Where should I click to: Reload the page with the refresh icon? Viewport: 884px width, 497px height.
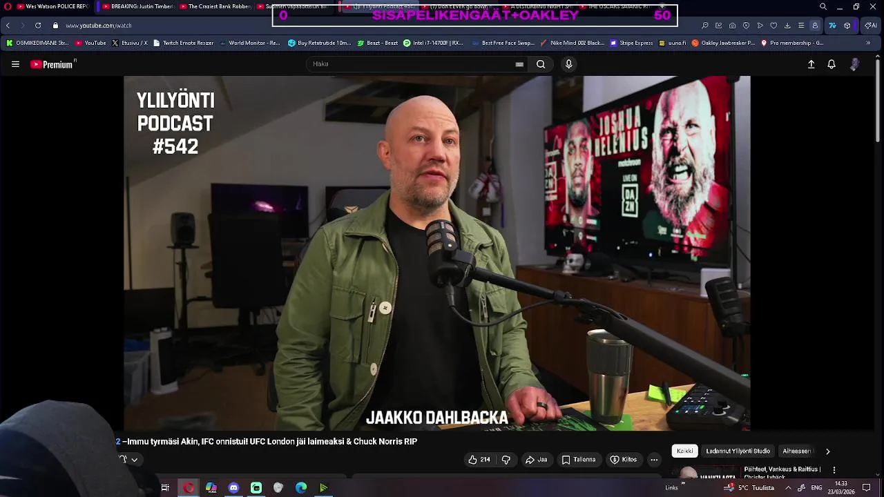pyautogui.click(x=38, y=26)
